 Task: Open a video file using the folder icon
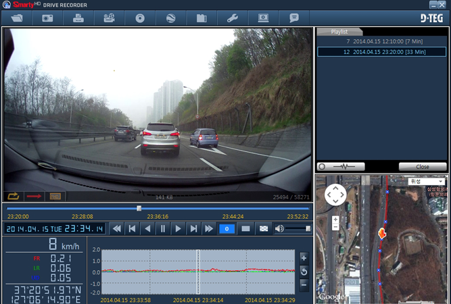pyautogui.click(x=17, y=18)
